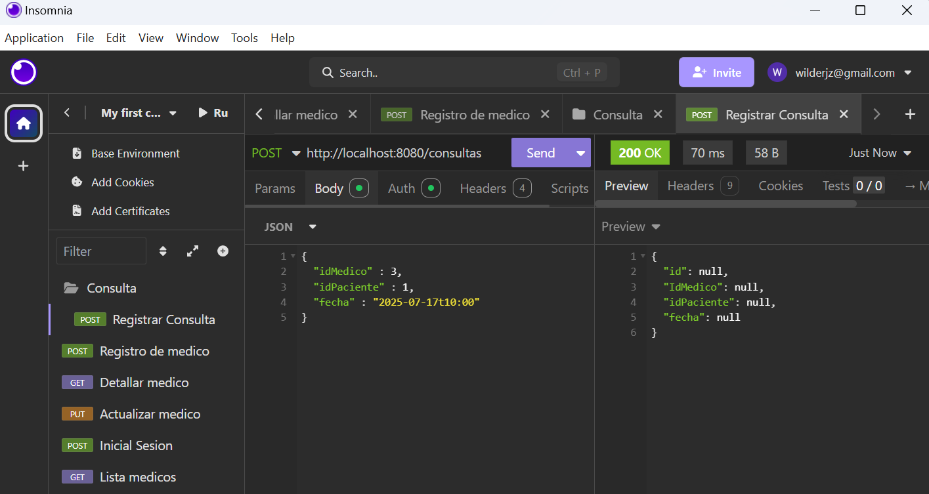Select Inicial Sesion request in sidebar
This screenshot has width=929, height=494.
click(146, 445)
